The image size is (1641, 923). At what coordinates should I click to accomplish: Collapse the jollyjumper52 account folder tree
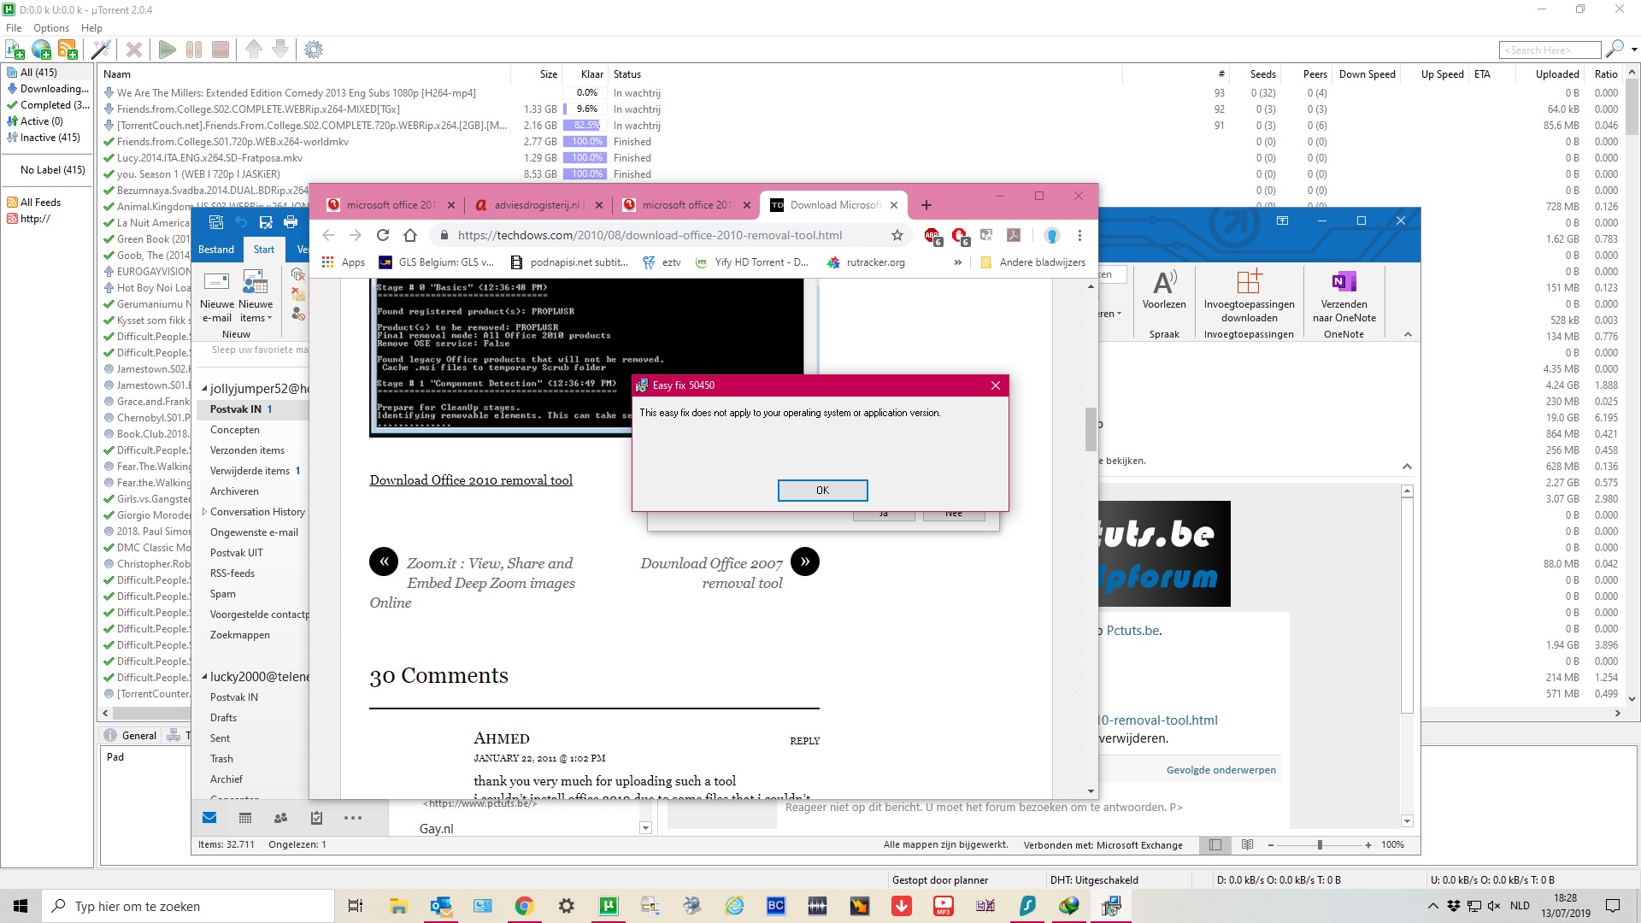(204, 389)
